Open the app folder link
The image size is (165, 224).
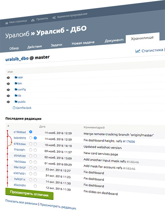click(20, 77)
